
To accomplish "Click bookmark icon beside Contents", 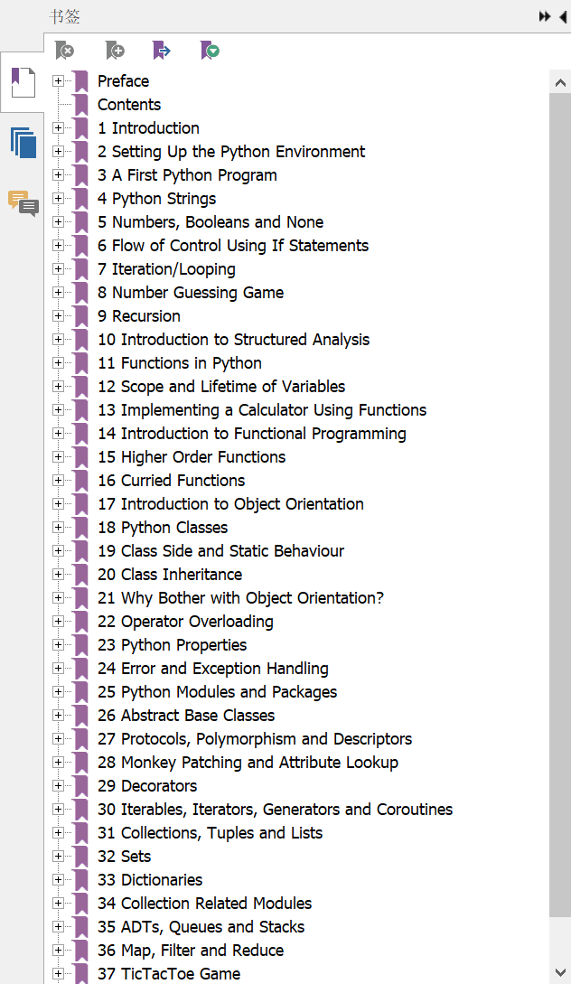I will (81, 104).
